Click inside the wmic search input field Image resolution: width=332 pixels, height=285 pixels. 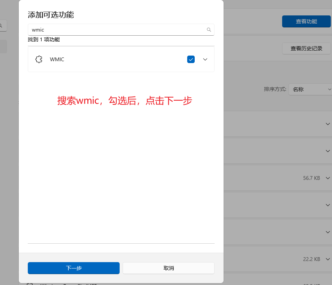click(113, 30)
